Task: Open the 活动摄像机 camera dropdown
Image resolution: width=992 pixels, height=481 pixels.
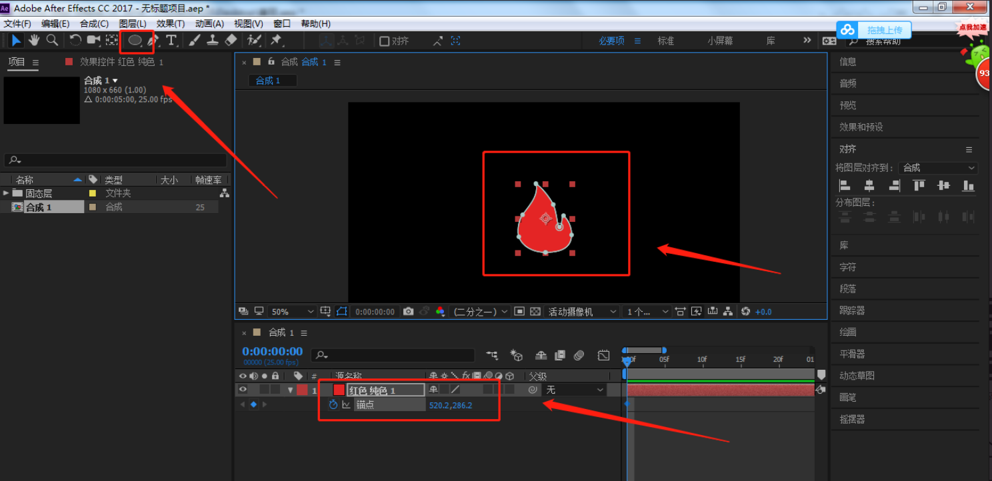Action: [x=582, y=312]
